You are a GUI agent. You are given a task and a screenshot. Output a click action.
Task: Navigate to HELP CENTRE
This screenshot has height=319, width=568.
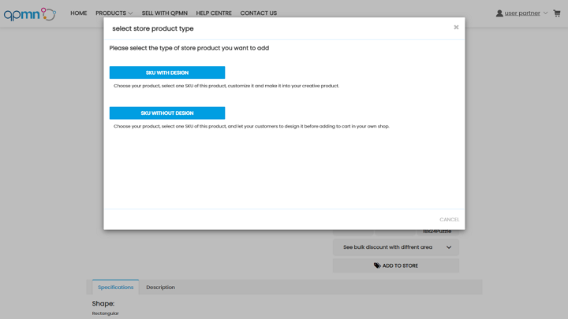[x=214, y=13]
